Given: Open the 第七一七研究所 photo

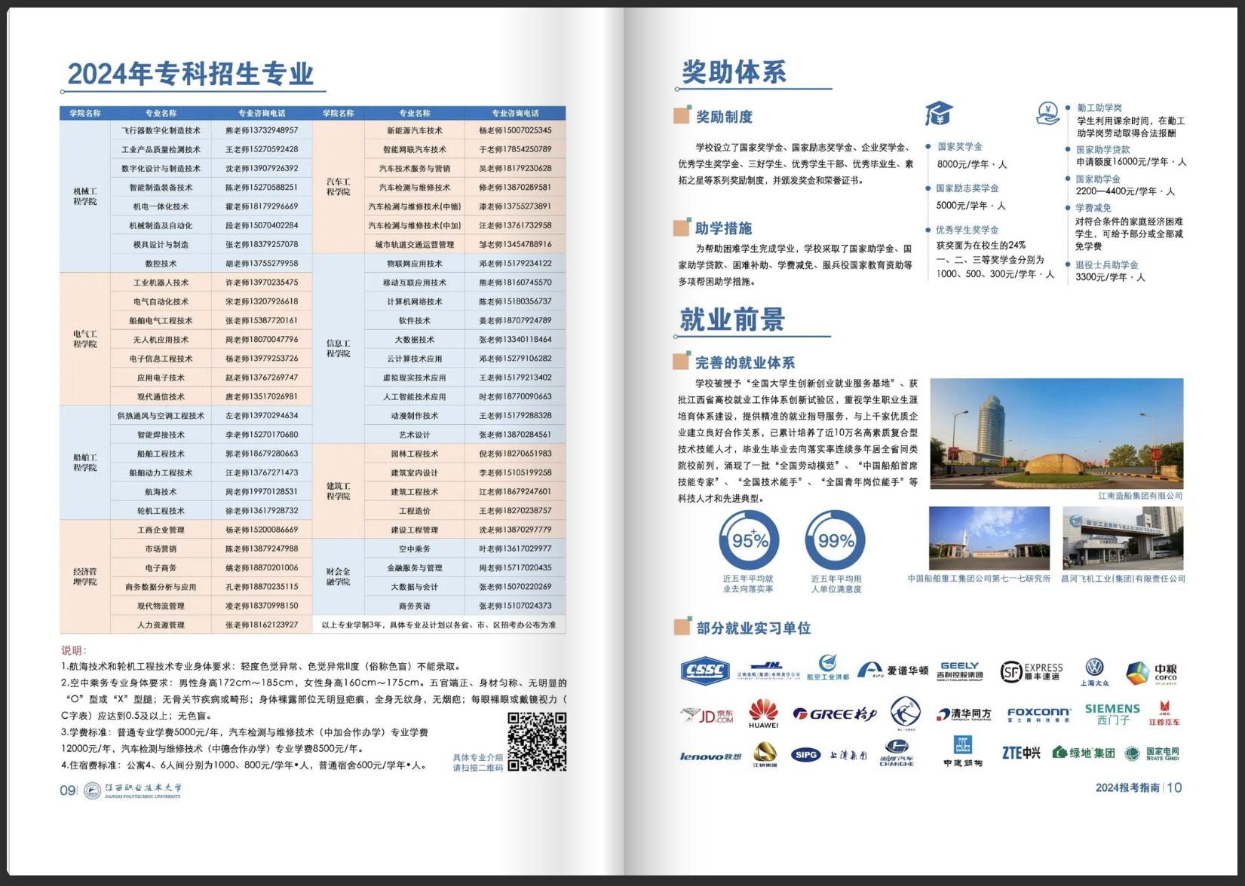Looking at the screenshot, I should 989,538.
